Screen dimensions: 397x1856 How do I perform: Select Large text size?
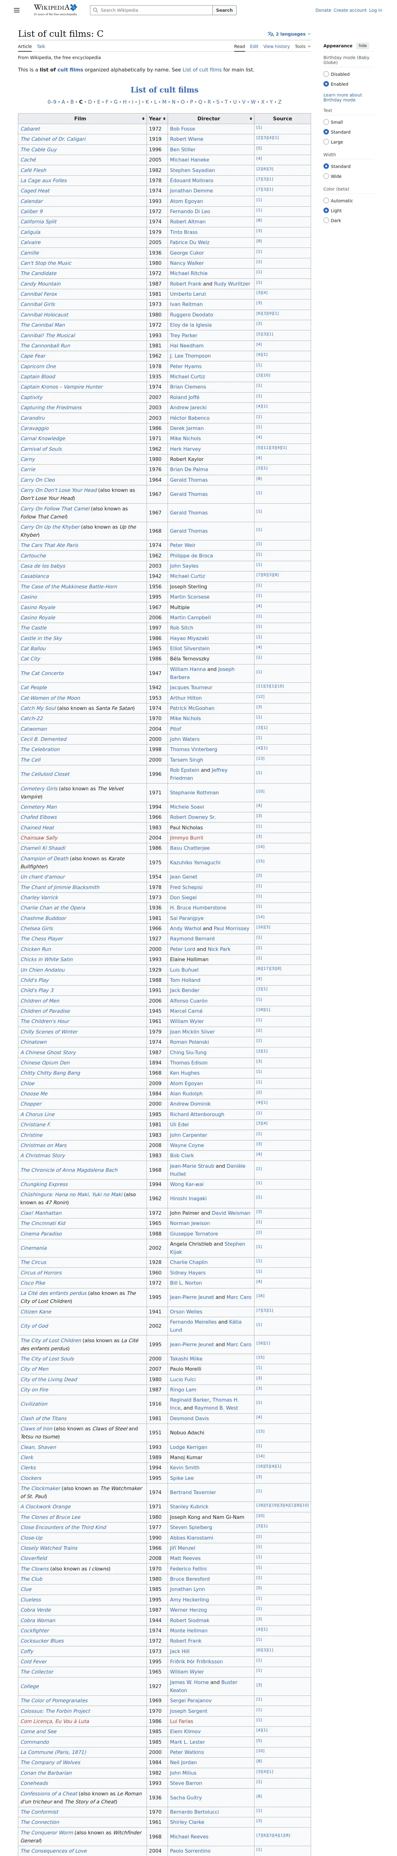(327, 142)
